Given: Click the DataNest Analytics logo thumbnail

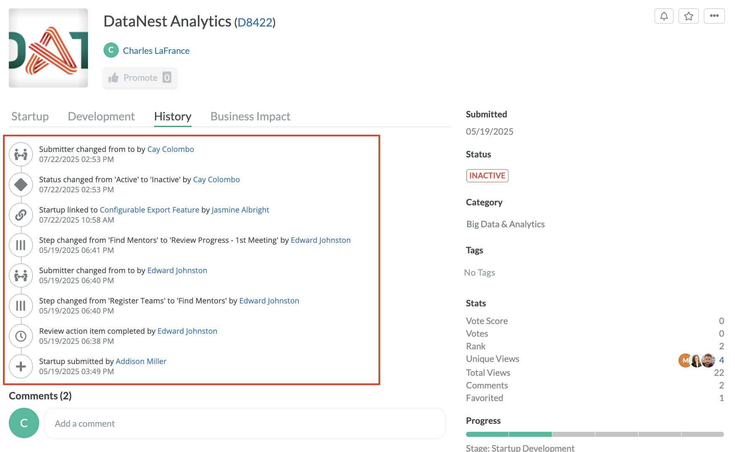Looking at the screenshot, I should pyautogui.click(x=48, y=48).
